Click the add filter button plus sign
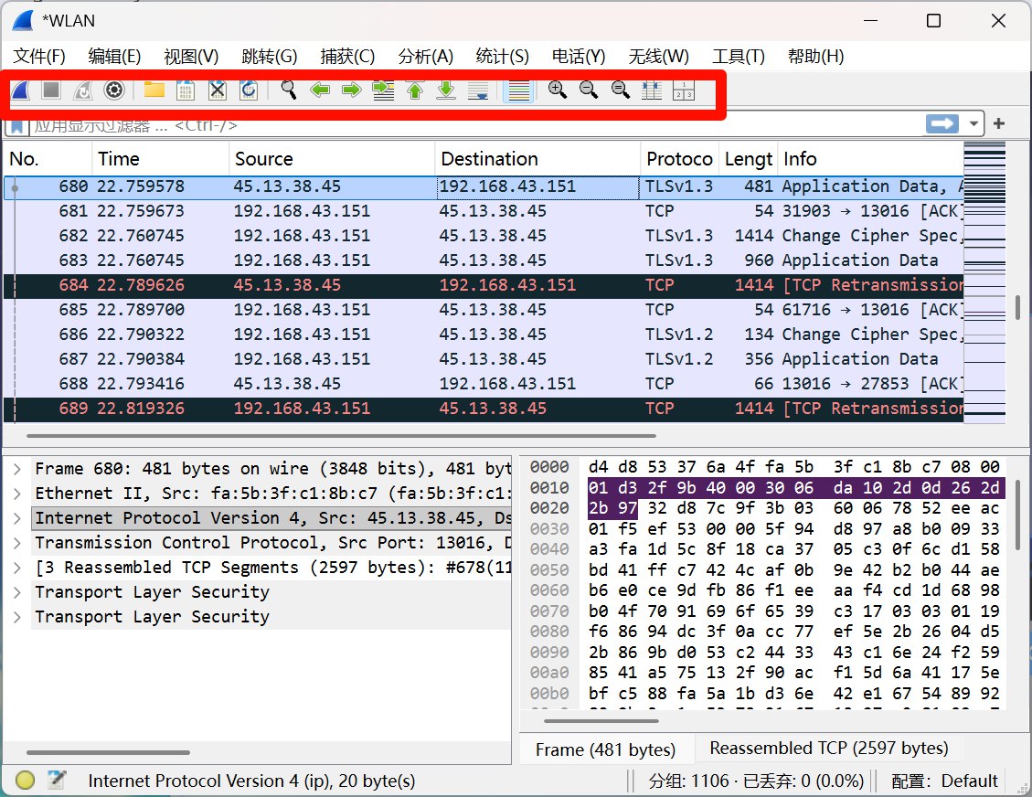The image size is (1032, 797). (x=999, y=124)
